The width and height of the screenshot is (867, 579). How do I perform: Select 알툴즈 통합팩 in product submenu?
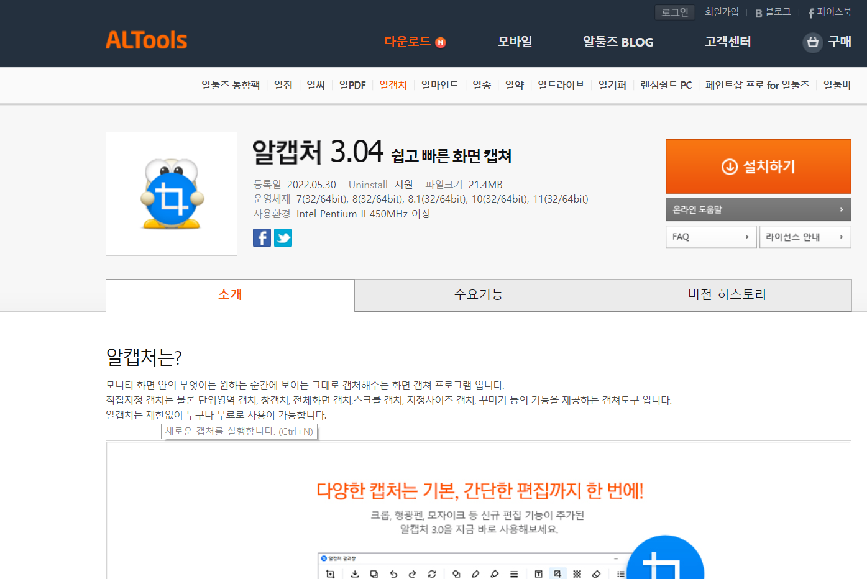click(231, 85)
